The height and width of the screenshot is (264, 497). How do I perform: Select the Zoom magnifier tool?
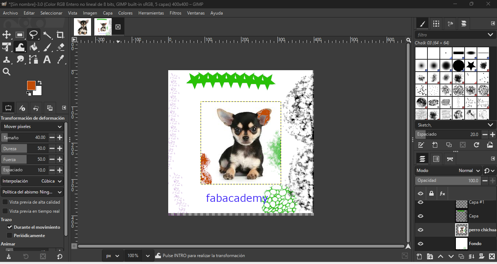point(7,72)
